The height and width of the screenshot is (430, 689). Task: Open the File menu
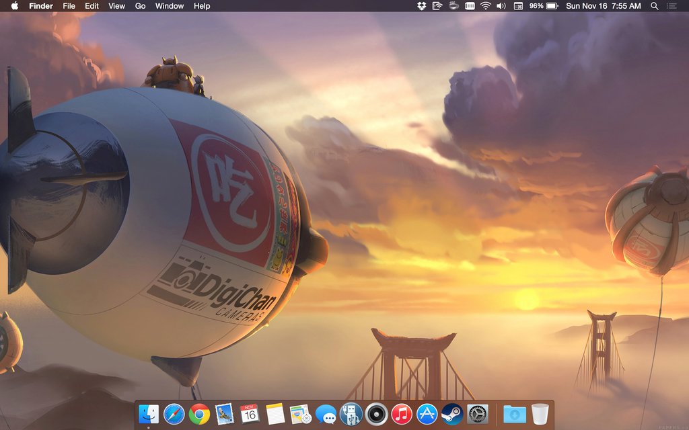(69, 5)
